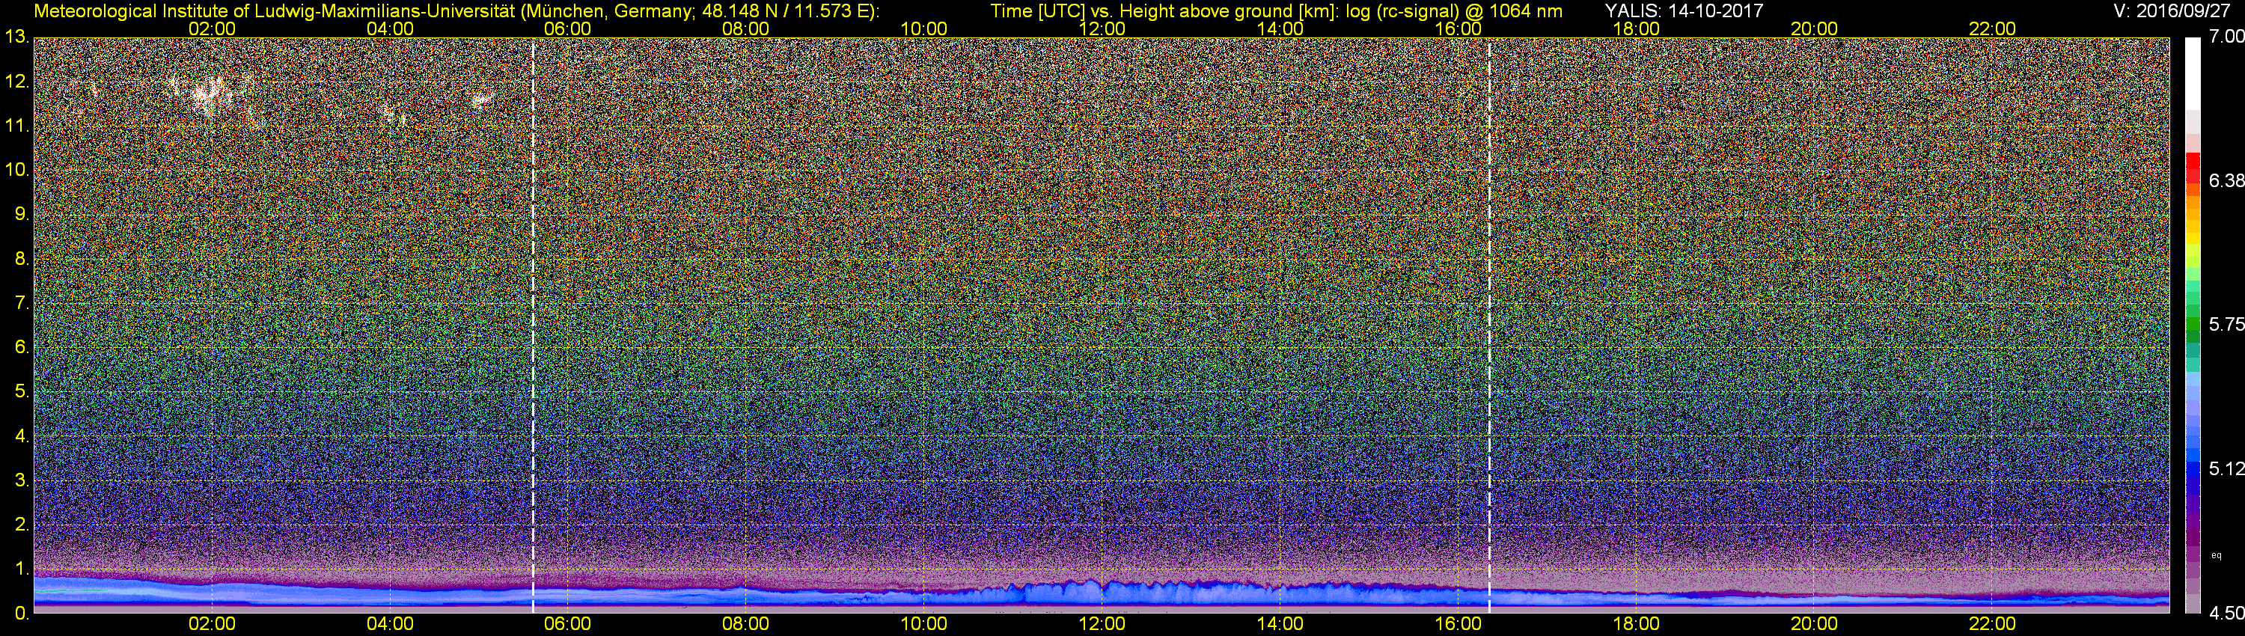Select the 10:00 label on the bottom axis

point(923,625)
